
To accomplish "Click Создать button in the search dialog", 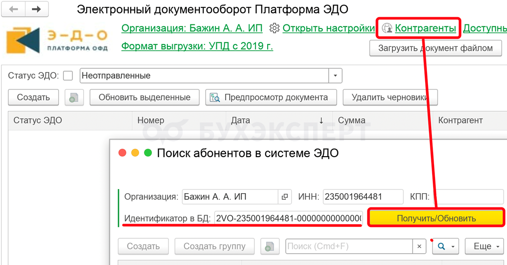I will [143, 247].
